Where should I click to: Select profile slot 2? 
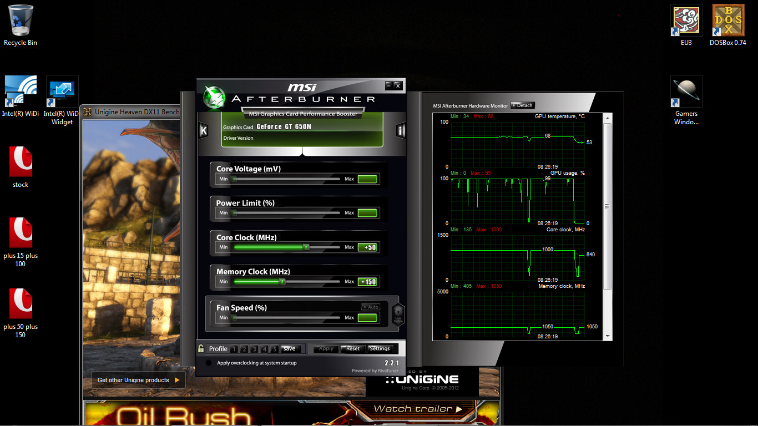(x=244, y=349)
